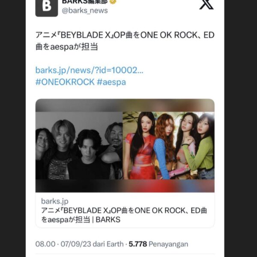257x257 pixels.
Task: Click the gold verified badge
Action: tap(113, 2)
